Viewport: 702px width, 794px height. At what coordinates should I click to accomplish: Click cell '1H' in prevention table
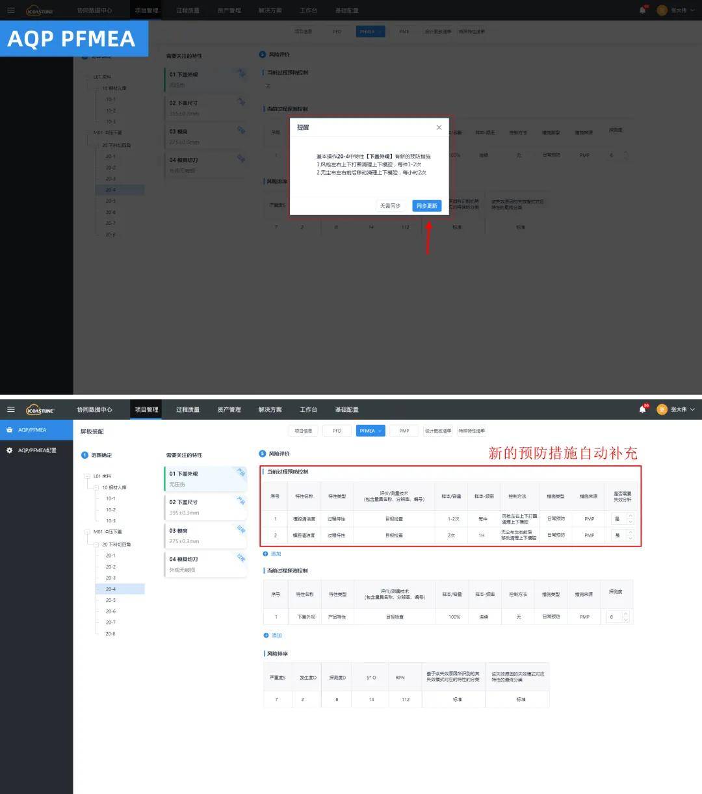[482, 535]
